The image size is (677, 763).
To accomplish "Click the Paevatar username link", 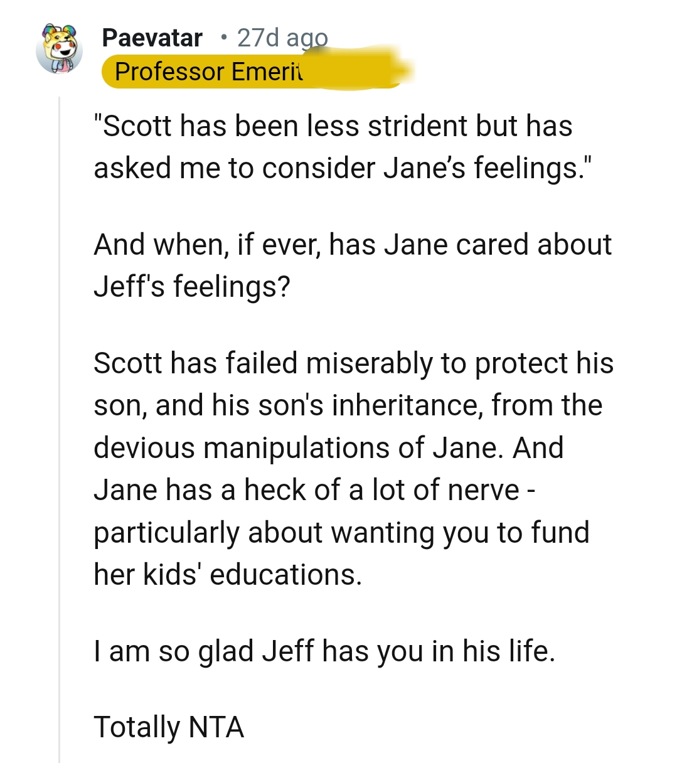I will 152,38.
